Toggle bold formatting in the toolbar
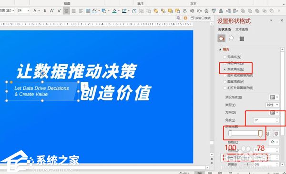 click(45, 11)
